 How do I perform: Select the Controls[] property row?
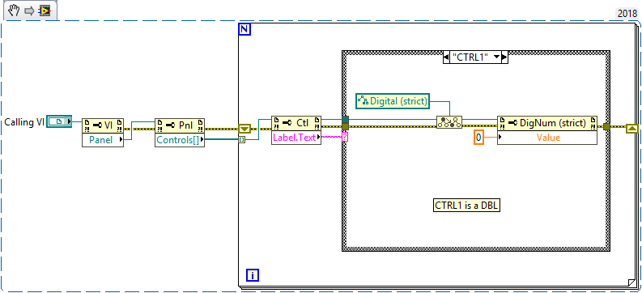tap(180, 140)
